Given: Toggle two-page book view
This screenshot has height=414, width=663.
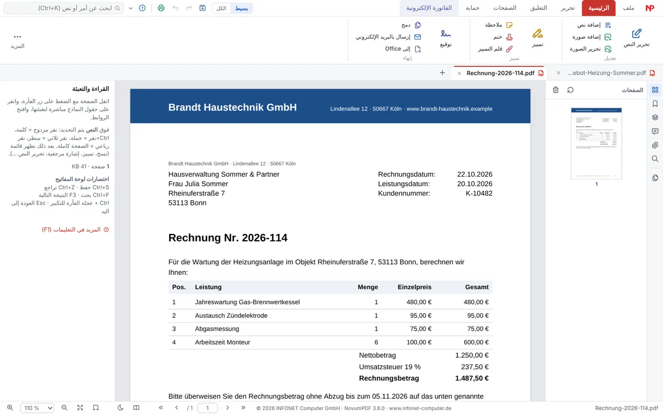Looking at the screenshot, I should [136, 408].
